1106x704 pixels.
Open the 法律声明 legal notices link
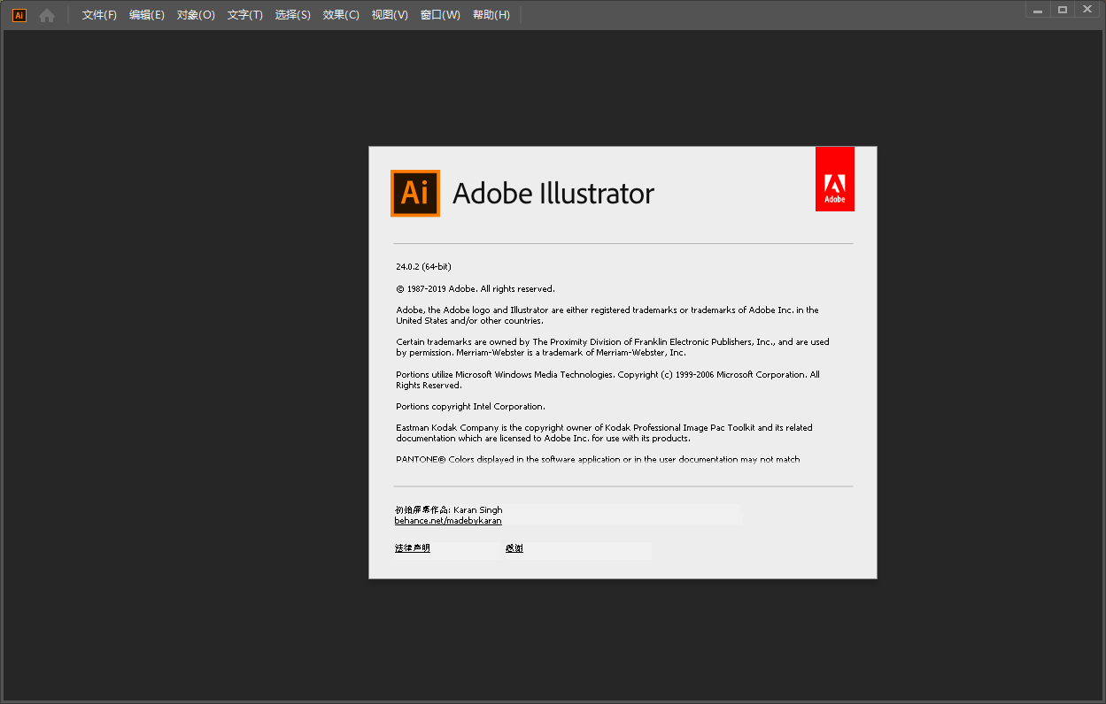[x=413, y=548]
